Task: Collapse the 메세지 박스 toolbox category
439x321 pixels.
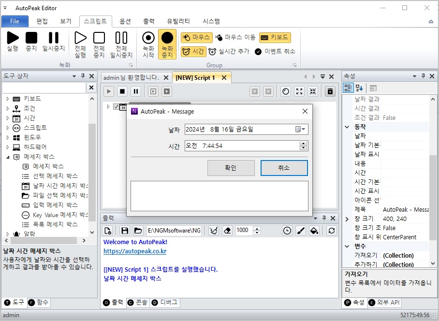Action: pyautogui.click(x=8, y=157)
